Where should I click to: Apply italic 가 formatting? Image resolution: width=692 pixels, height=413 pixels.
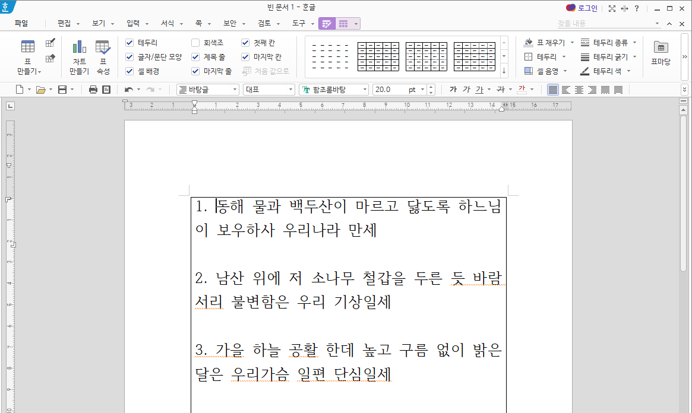coord(466,90)
